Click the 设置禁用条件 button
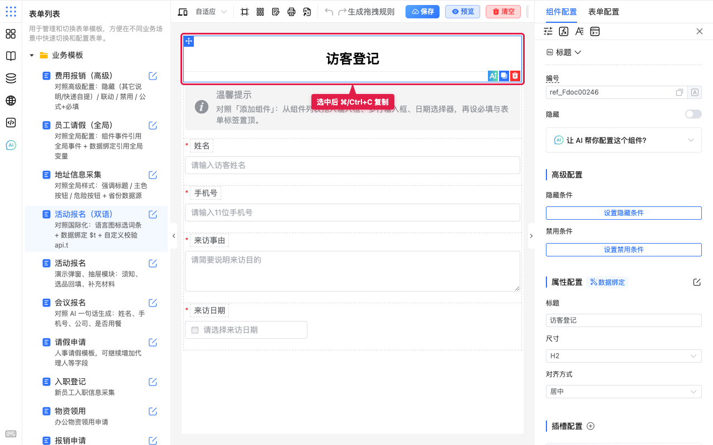 [624, 250]
